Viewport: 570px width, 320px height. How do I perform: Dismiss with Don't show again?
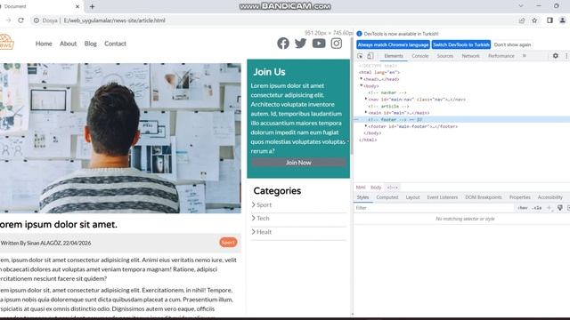coord(512,44)
